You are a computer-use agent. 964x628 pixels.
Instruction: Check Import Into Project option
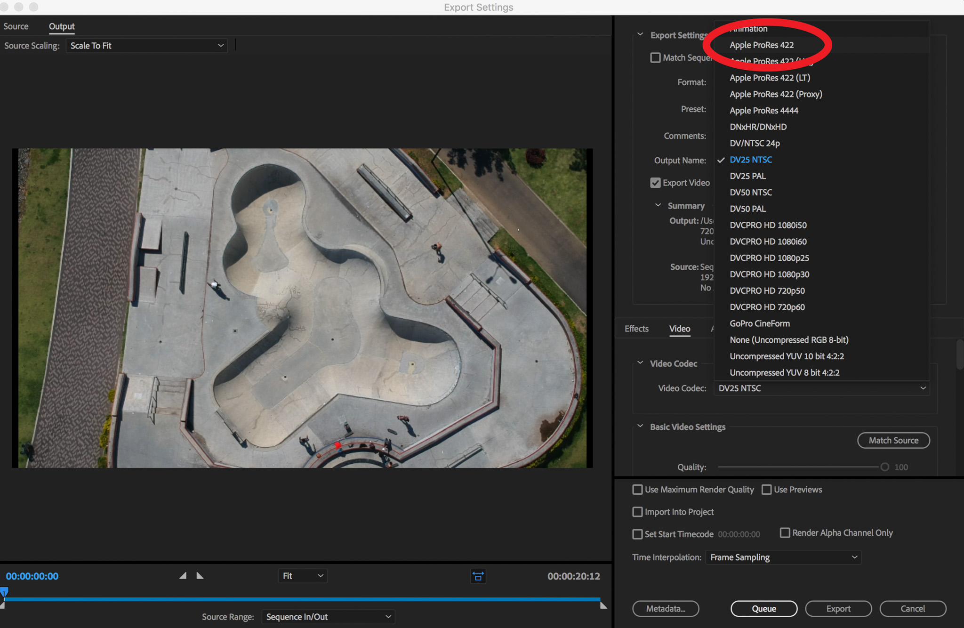tap(637, 512)
